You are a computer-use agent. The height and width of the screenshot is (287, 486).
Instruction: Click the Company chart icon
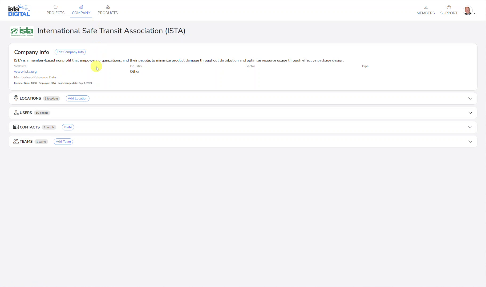[x=81, y=7]
